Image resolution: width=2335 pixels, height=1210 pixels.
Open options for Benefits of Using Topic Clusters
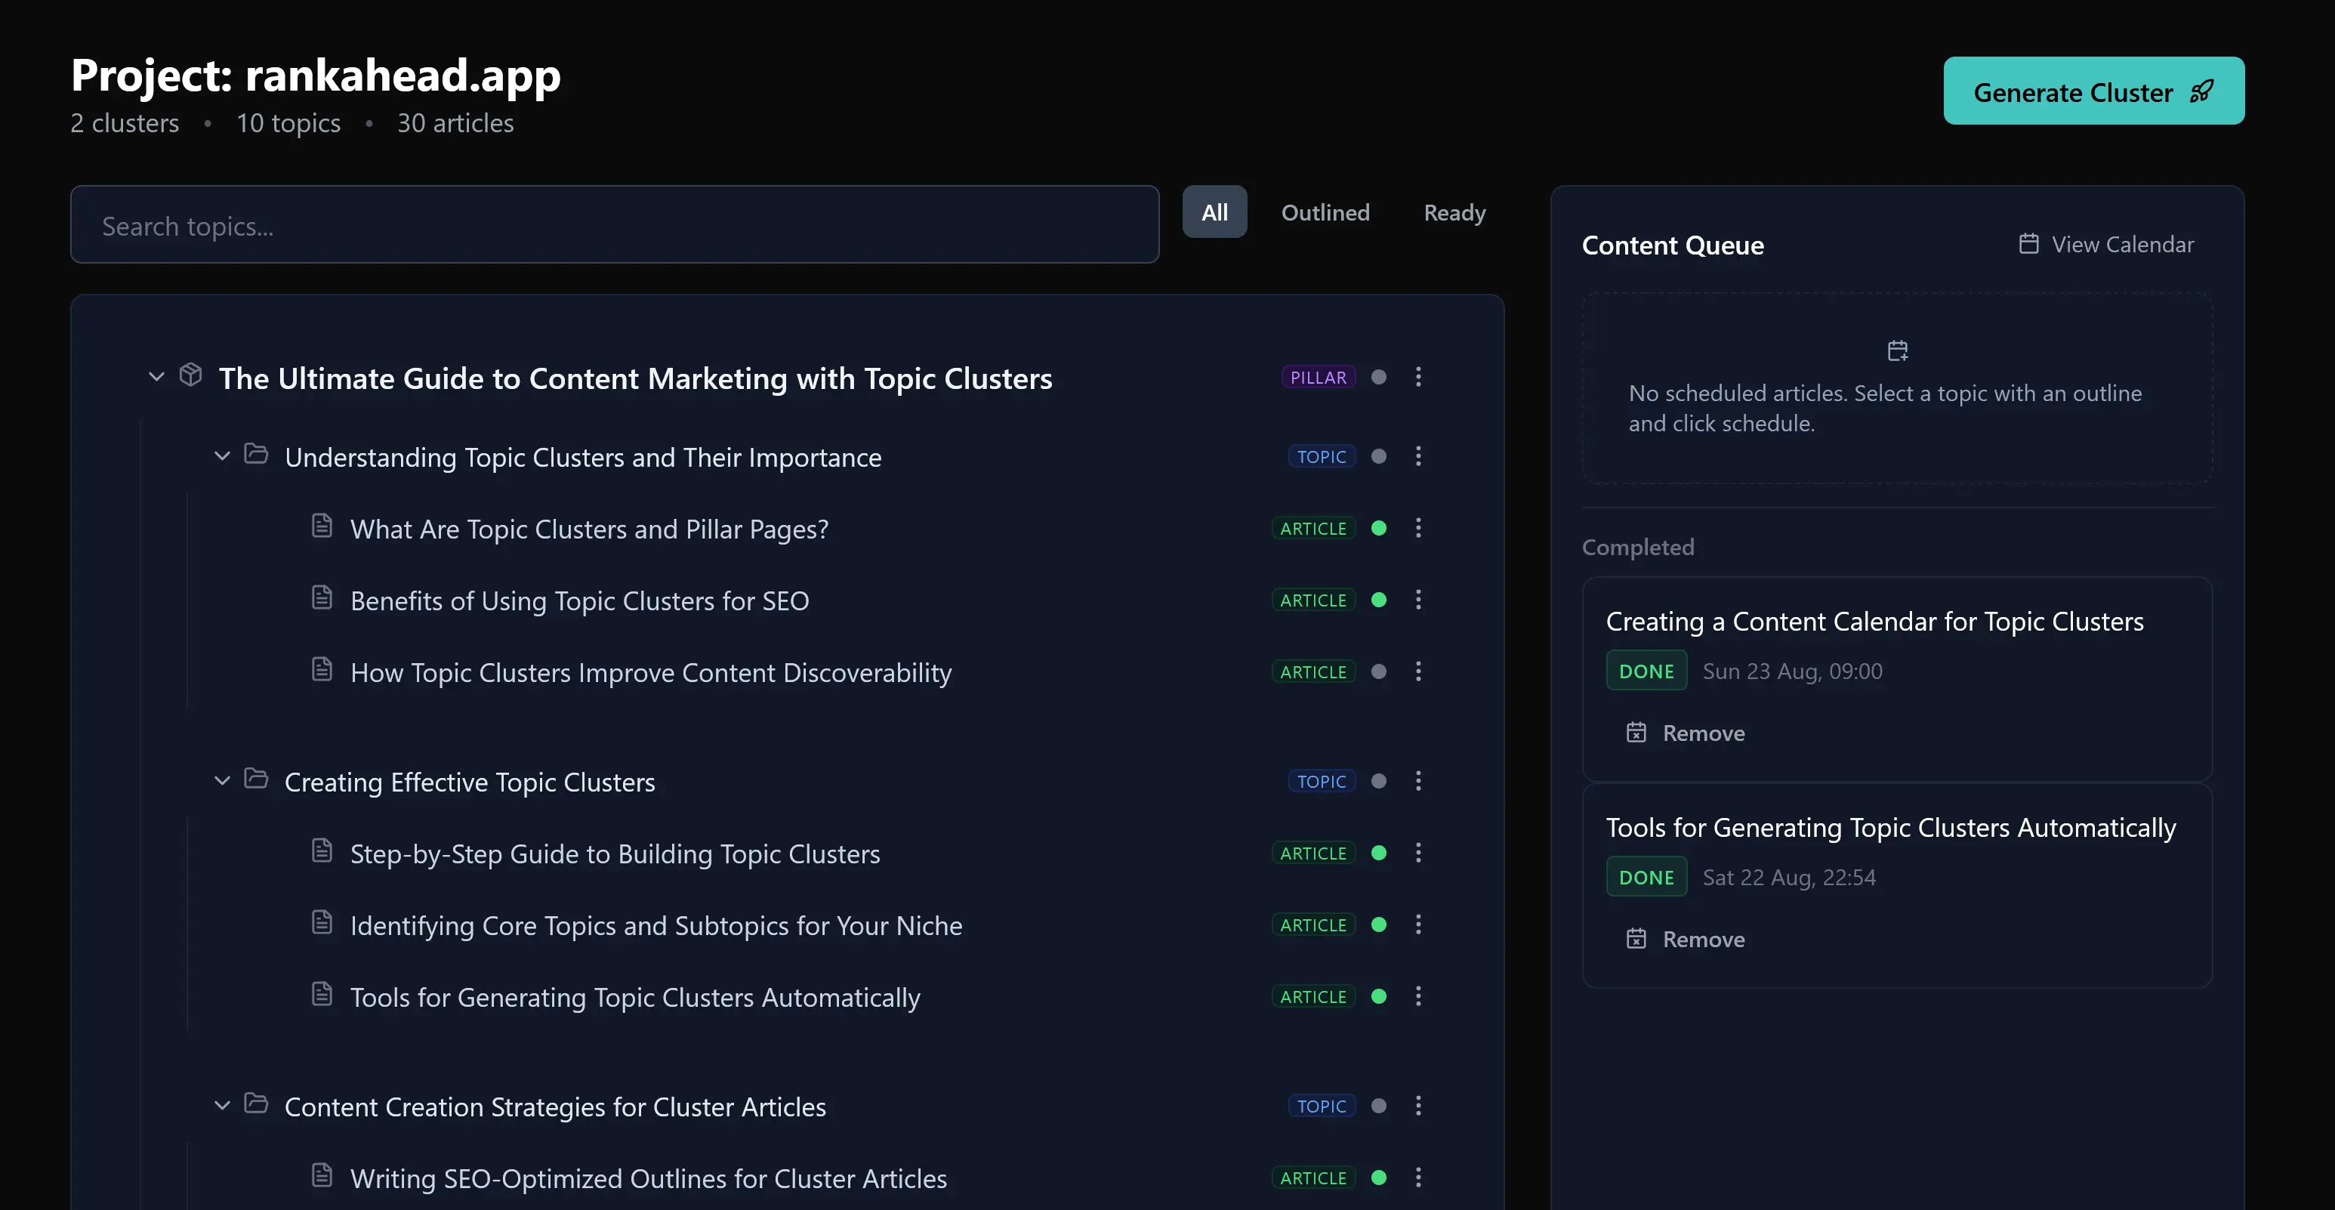tap(1418, 599)
